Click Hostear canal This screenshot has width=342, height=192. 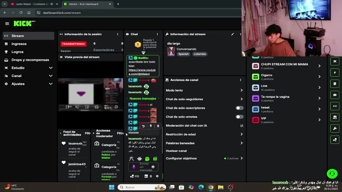pyautogui.click(x=176, y=151)
